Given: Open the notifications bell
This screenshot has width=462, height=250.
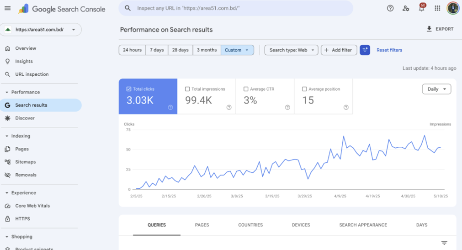Looking at the screenshot, I should (x=422, y=8).
